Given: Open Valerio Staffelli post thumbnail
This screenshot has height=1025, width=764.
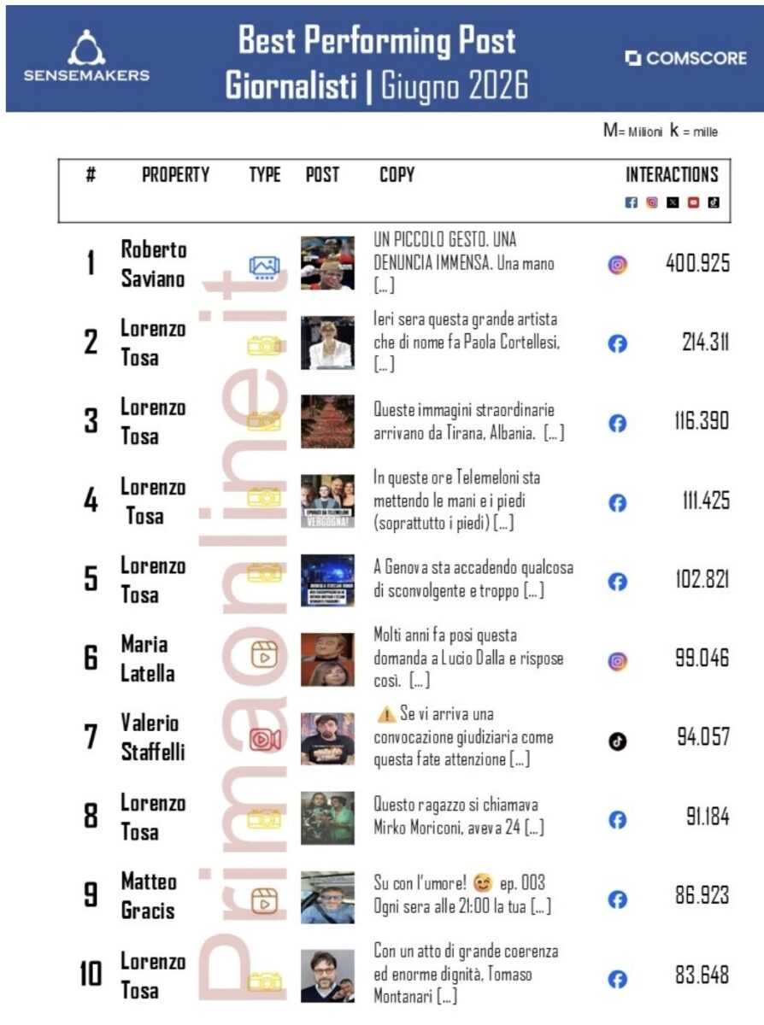Looking at the screenshot, I should (x=327, y=739).
